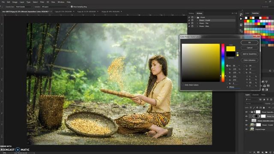The width and height of the screenshot is (274, 154).
Task: Open the Help menu
Action: coord(68,2)
